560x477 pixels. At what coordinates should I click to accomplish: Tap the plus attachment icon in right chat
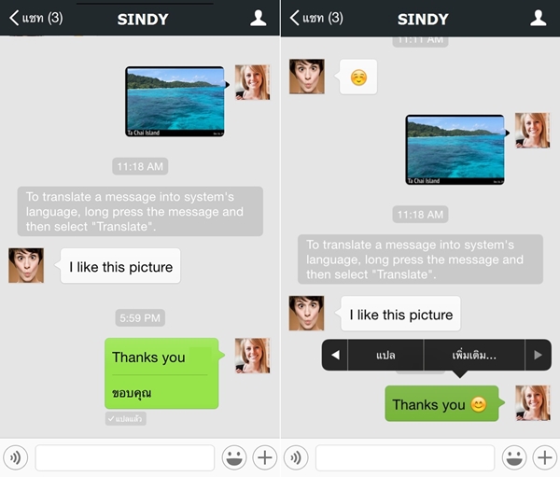545,457
